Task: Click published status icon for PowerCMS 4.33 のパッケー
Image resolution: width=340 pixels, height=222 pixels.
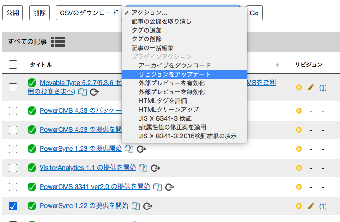Action: click(32, 111)
